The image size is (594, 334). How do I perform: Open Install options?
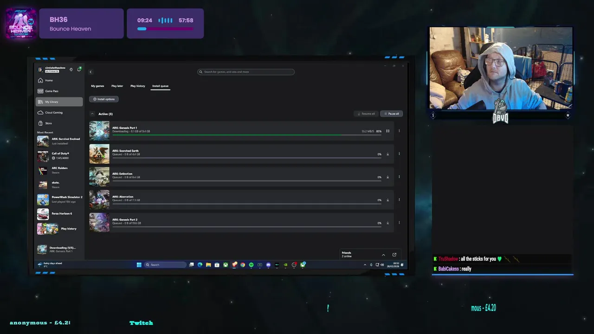click(104, 99)
